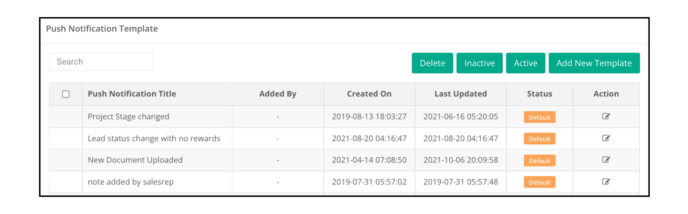Click Default badge for Project Stage changed

point(540,117)
